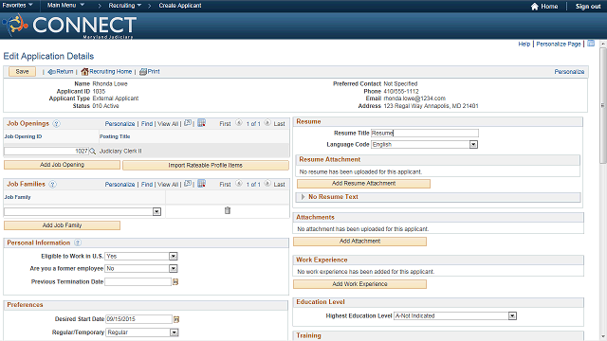Click View All link in Job Openings header
Viewport: 607px width, 341px height.
point(168,124)
